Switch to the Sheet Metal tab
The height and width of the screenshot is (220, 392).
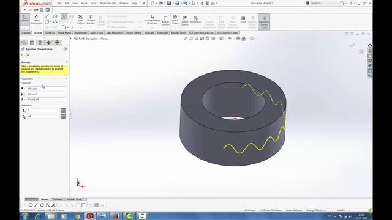(x=64, y=33)
